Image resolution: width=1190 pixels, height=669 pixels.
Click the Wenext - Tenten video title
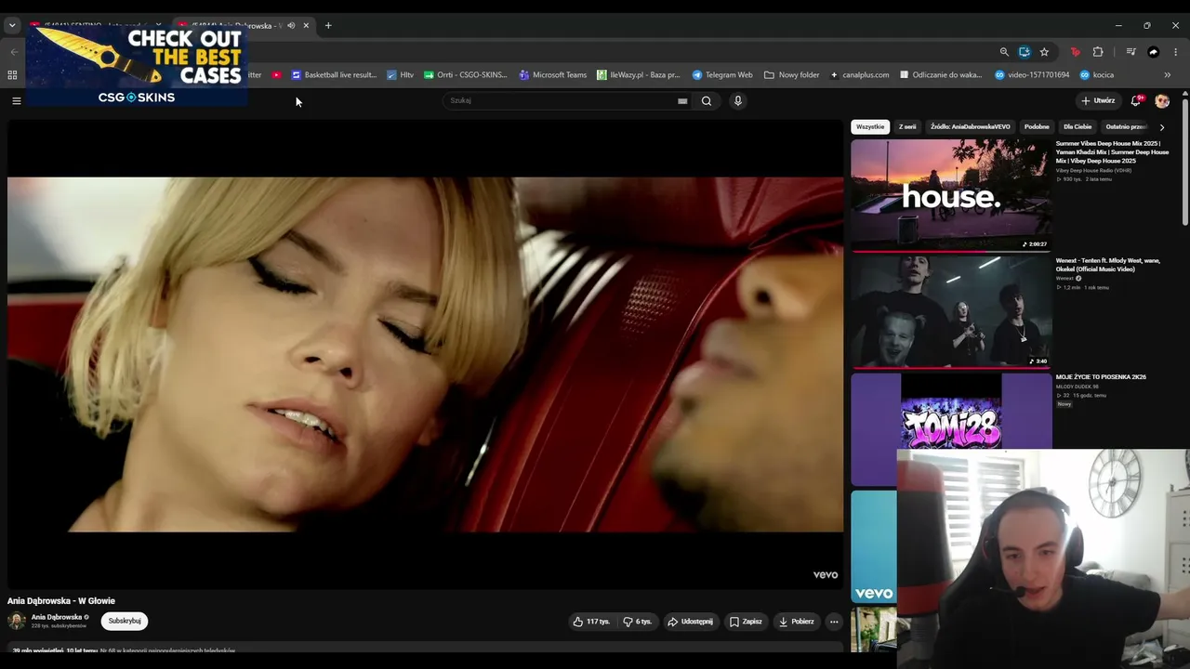[x=1108, y=265]
